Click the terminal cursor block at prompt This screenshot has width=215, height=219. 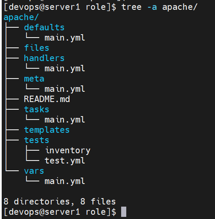pyautogui.click(x=124, y=212)
